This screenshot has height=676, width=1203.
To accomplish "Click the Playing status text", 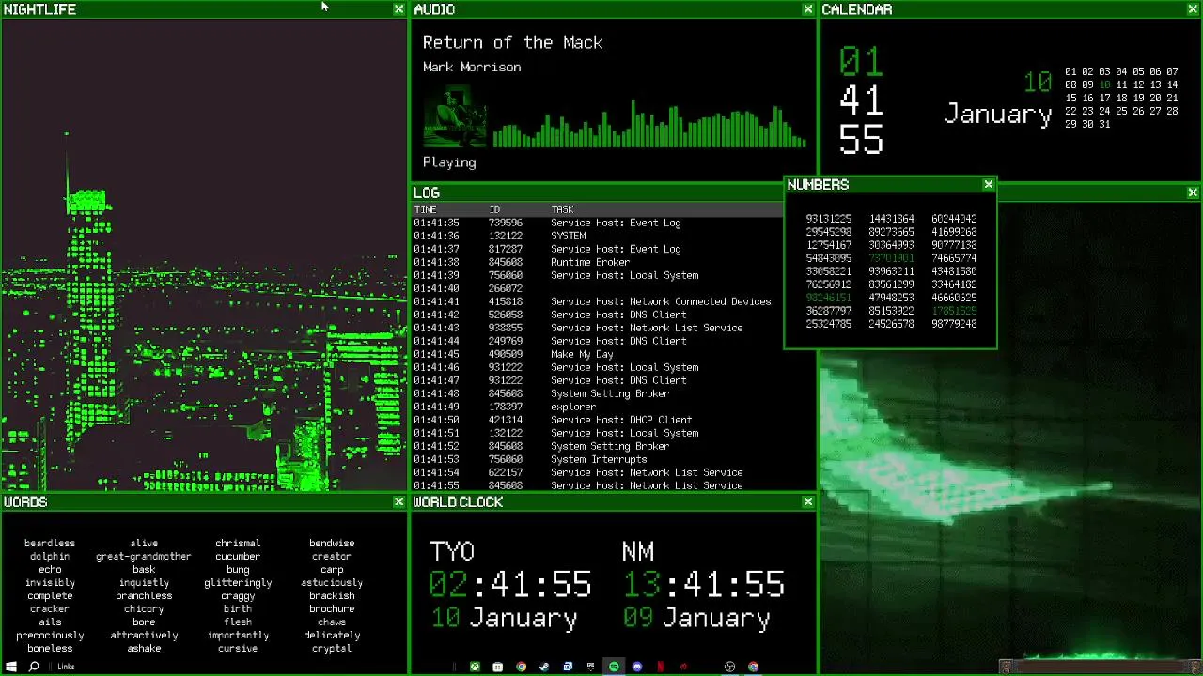I will coord(449,162).
